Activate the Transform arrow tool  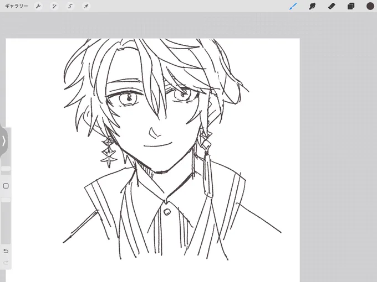(x=86, y=6)
